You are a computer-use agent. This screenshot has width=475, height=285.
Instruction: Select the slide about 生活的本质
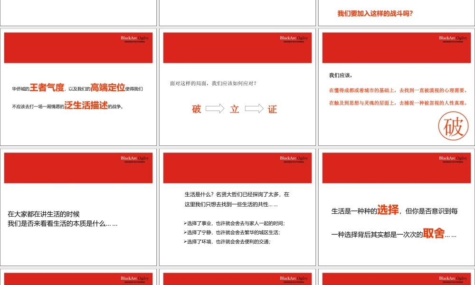[x=78, y=208]
